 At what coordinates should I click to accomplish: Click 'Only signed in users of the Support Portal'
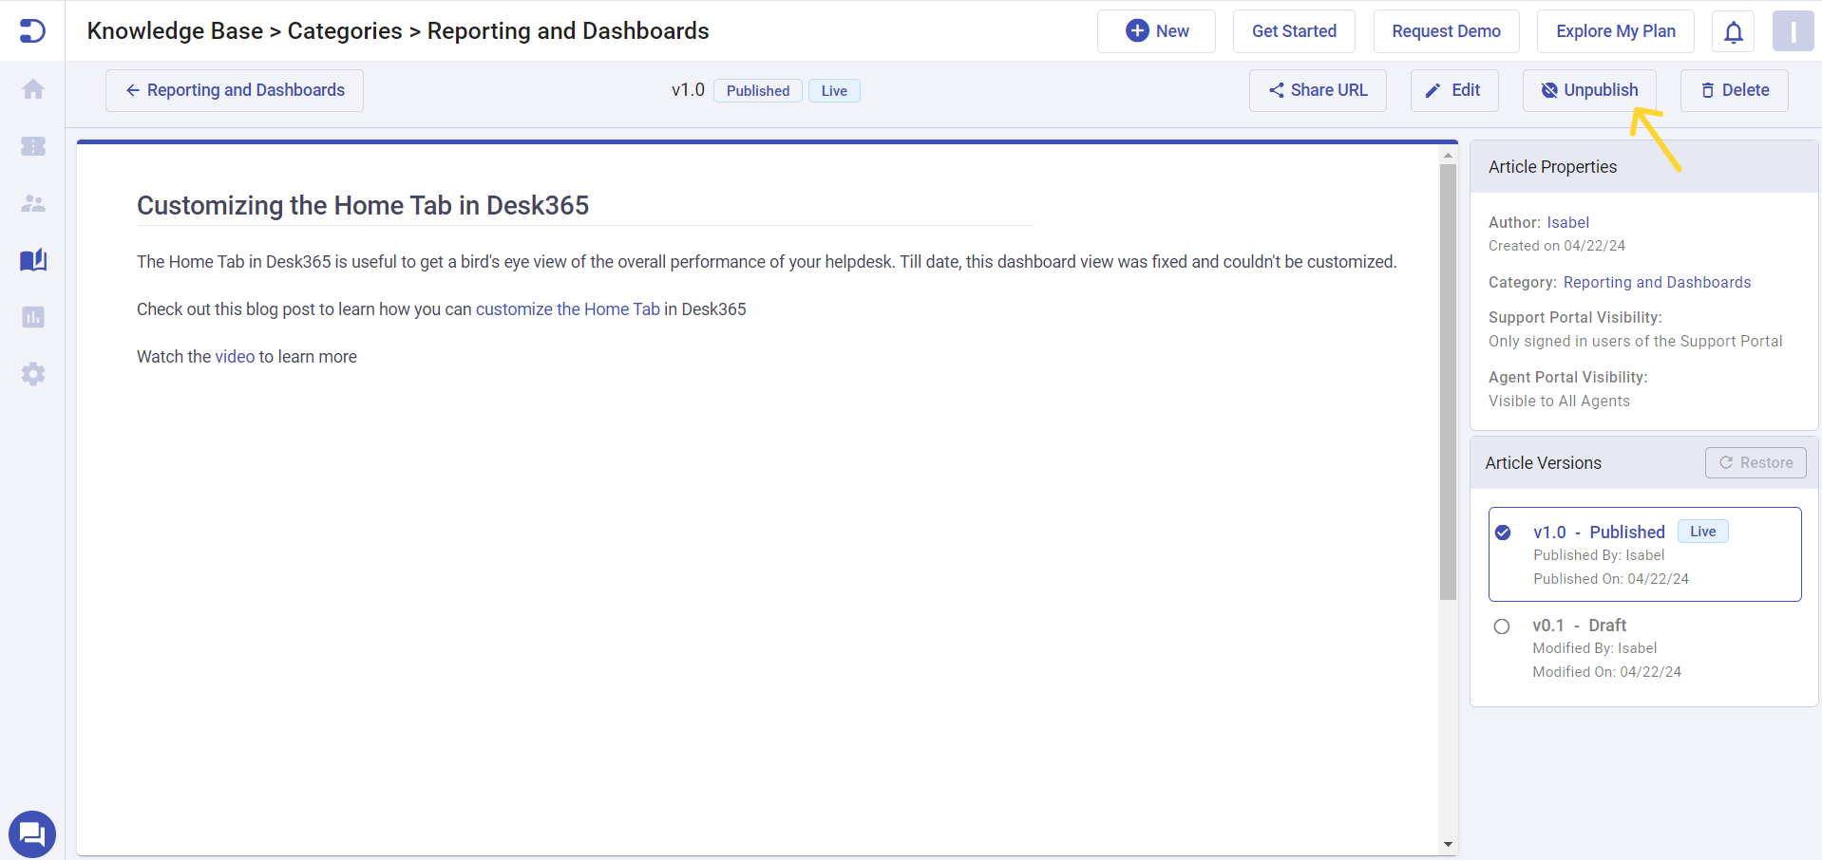click(x=1635, y=342)
